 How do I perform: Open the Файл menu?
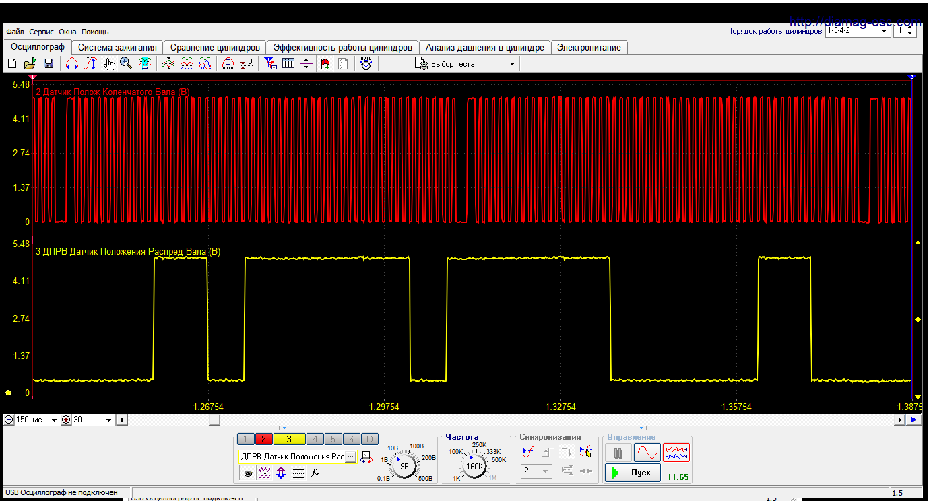point(15,32)
